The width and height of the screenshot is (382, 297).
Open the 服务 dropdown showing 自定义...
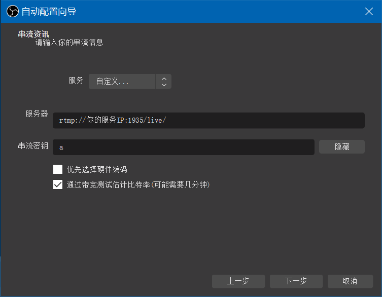[x=130, y=81]
